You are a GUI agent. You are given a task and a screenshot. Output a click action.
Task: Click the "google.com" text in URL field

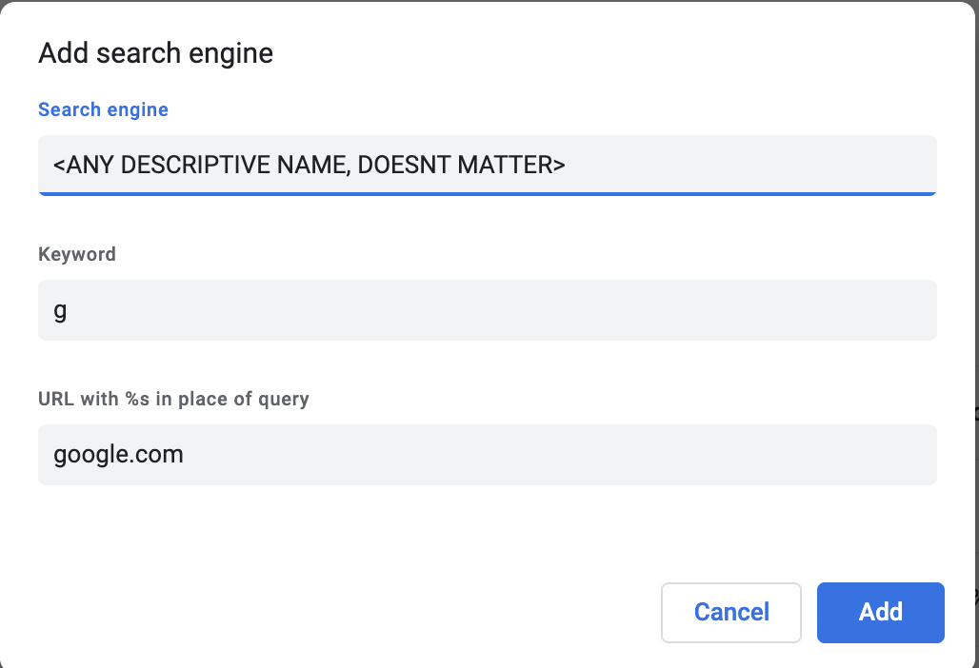tap(118, 455)
